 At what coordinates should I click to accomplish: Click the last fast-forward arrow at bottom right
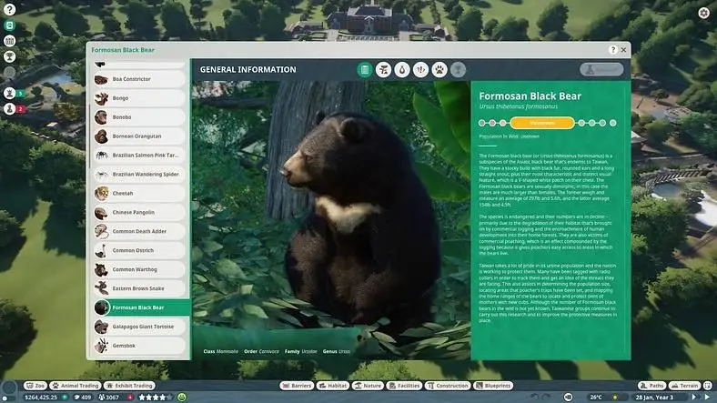tap(708, 398)
